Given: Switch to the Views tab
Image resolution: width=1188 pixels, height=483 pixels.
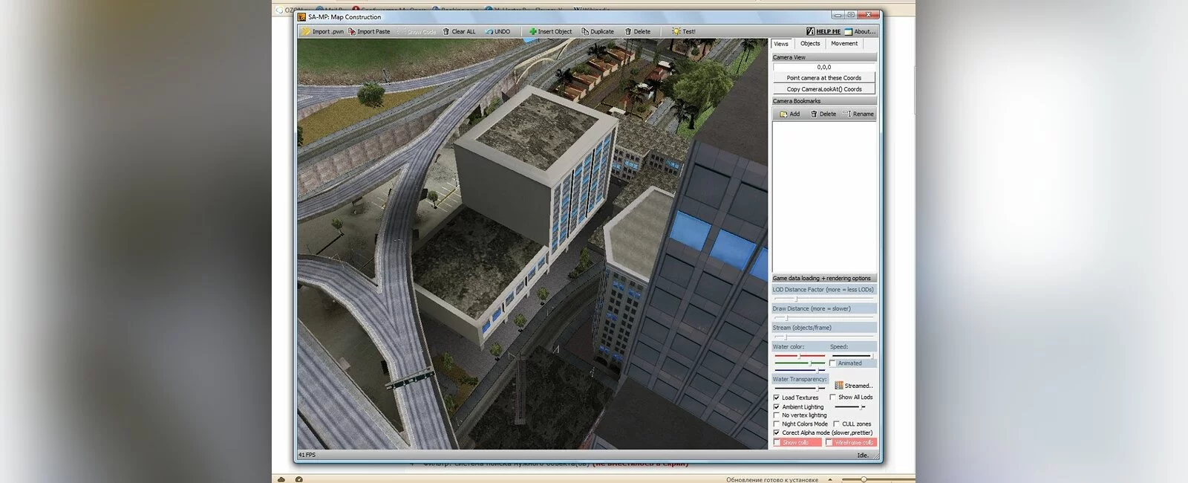Looking at the screenshot, I should point(781,44).
